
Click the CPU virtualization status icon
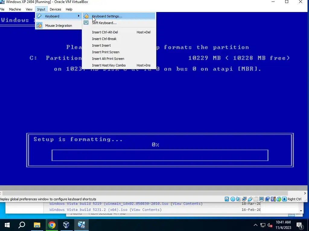[273, 199]
